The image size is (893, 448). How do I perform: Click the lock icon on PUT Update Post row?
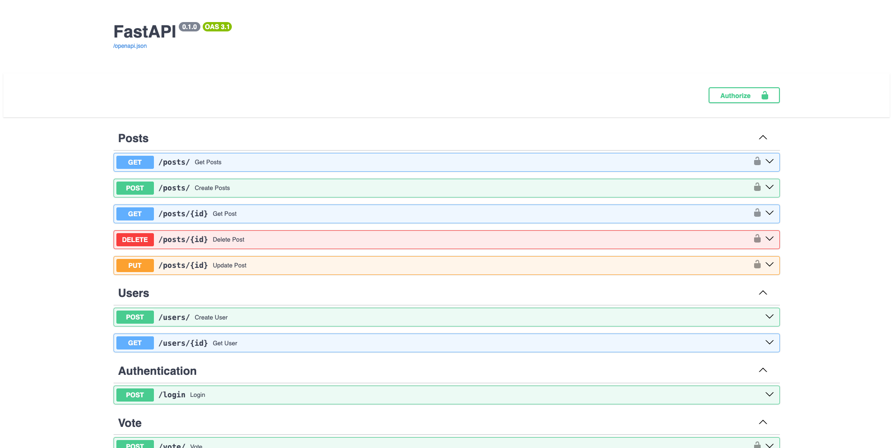757,265
